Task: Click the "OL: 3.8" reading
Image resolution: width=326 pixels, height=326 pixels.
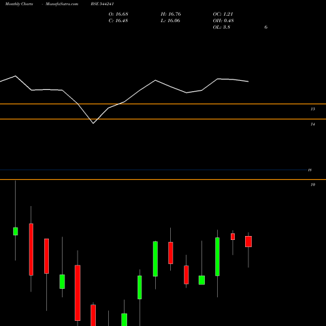Action: coord(222,27)
